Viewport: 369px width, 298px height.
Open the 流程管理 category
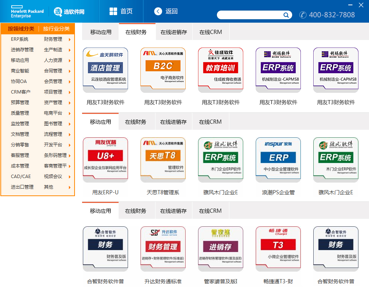[x=53, y=134]
